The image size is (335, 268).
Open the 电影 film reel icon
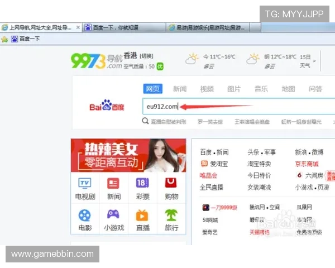pyautogui.click(x=85, y=215)
